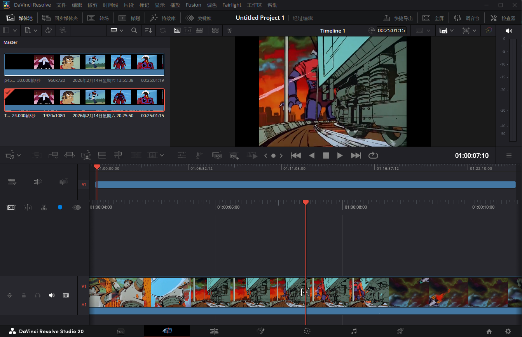
Task: Toggle loop playback button
Action: [x=373, y=156]
